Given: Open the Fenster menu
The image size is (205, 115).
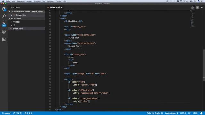Looking at the screenshot, I should [58, 1].
